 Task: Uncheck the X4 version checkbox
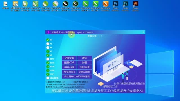[x=48, y=40]
